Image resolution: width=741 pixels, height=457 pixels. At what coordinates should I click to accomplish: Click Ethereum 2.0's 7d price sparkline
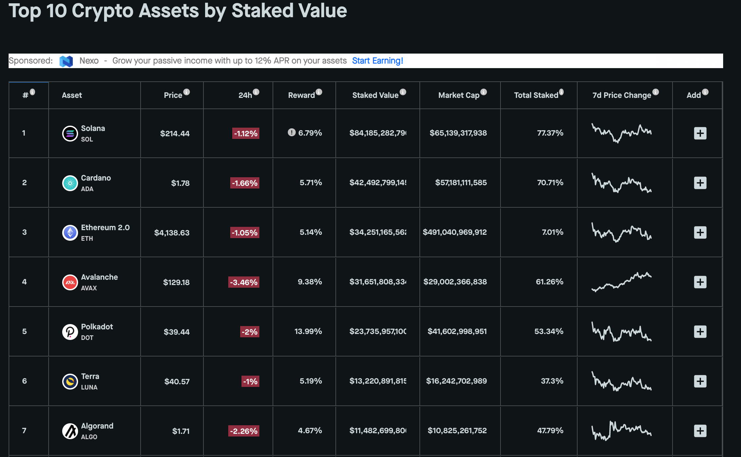tap(622, 232)
